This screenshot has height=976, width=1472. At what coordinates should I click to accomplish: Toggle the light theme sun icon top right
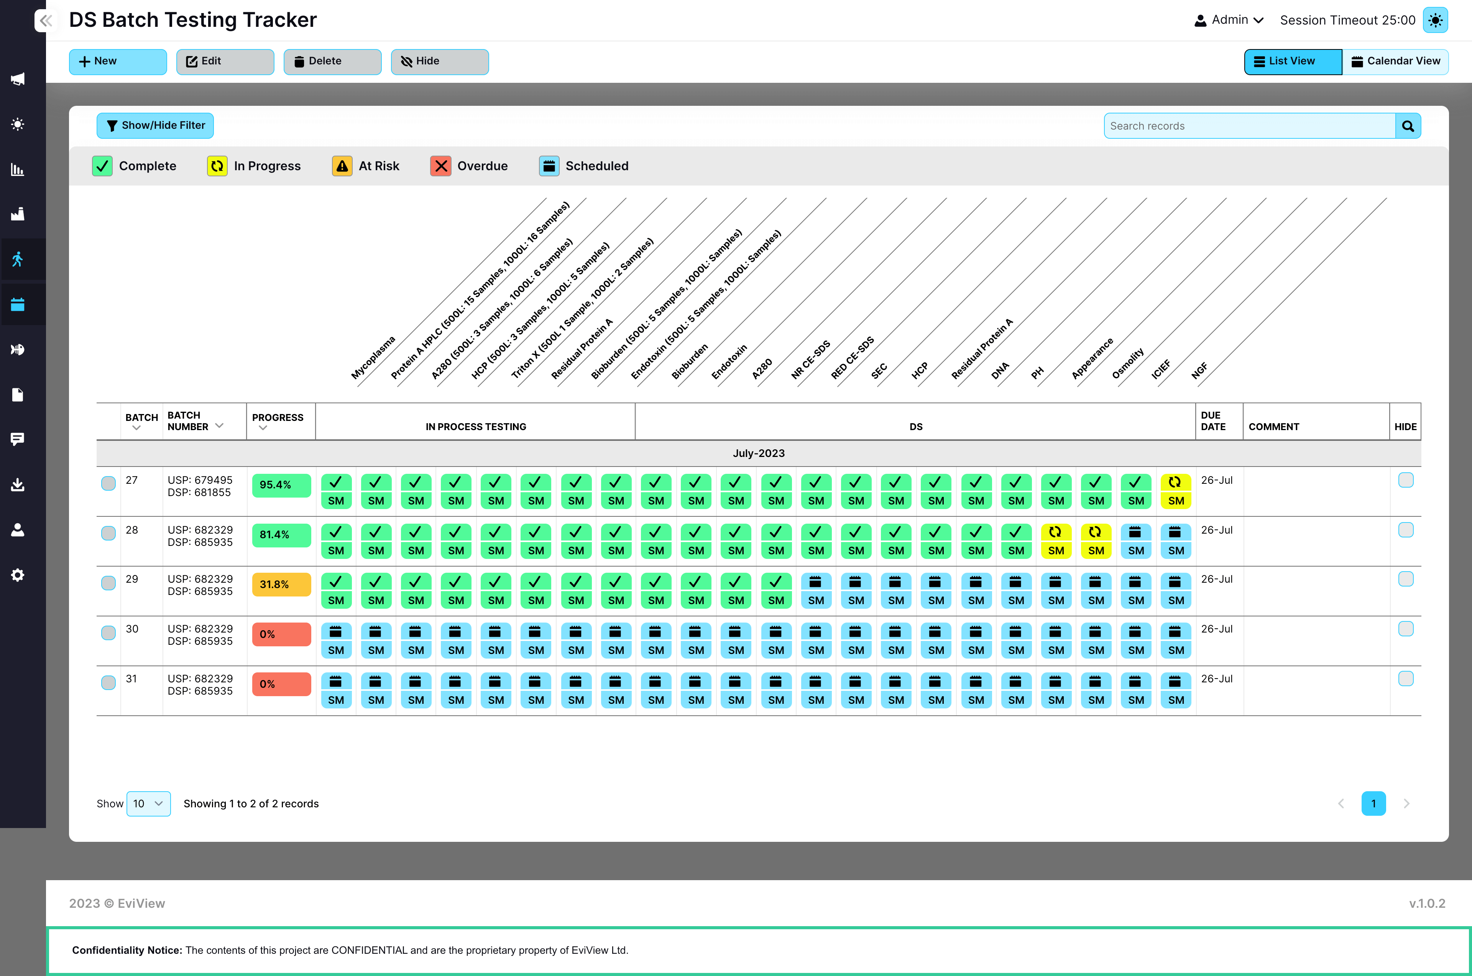coord(1435,20)
